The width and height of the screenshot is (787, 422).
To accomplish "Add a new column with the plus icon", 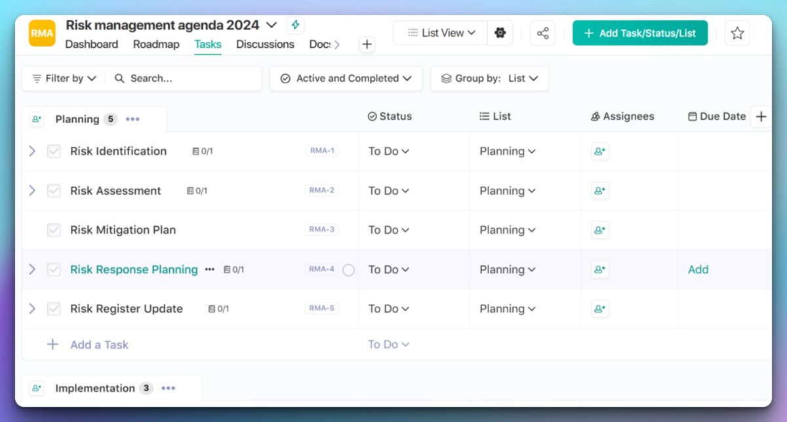I will 761,116.
